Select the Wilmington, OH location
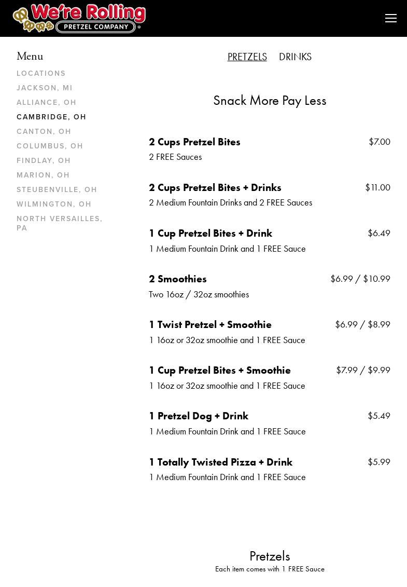Screen dimensions: 407x587 [54, 204]
